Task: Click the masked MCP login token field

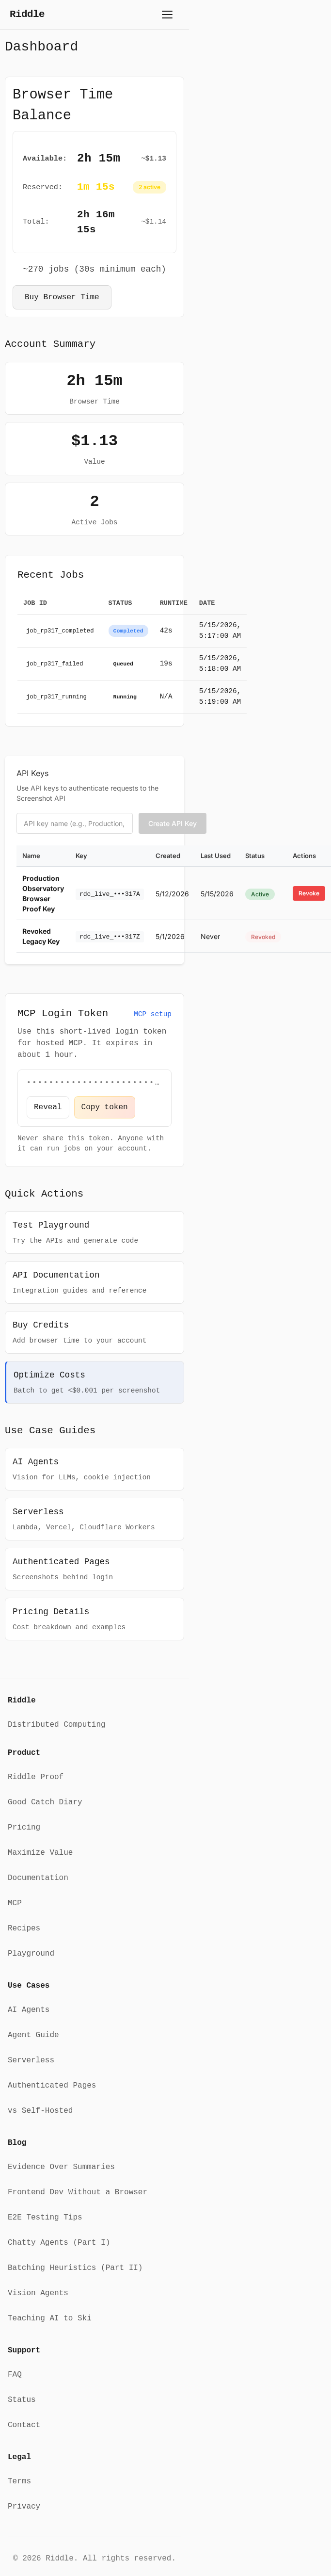Action: click(x=93, y=1082)
